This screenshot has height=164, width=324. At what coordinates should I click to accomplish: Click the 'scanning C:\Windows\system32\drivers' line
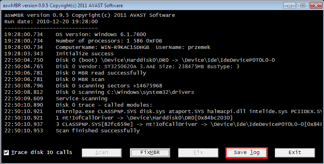[x=99, y=92]
